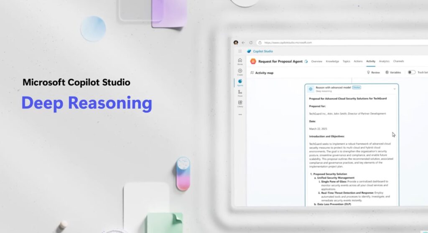Click 'Proposed Security Solution' list item

point(330,174)
